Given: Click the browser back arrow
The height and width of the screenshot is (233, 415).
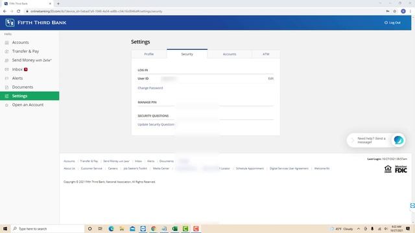Looking at the screenshot, I should coord(5,12).
